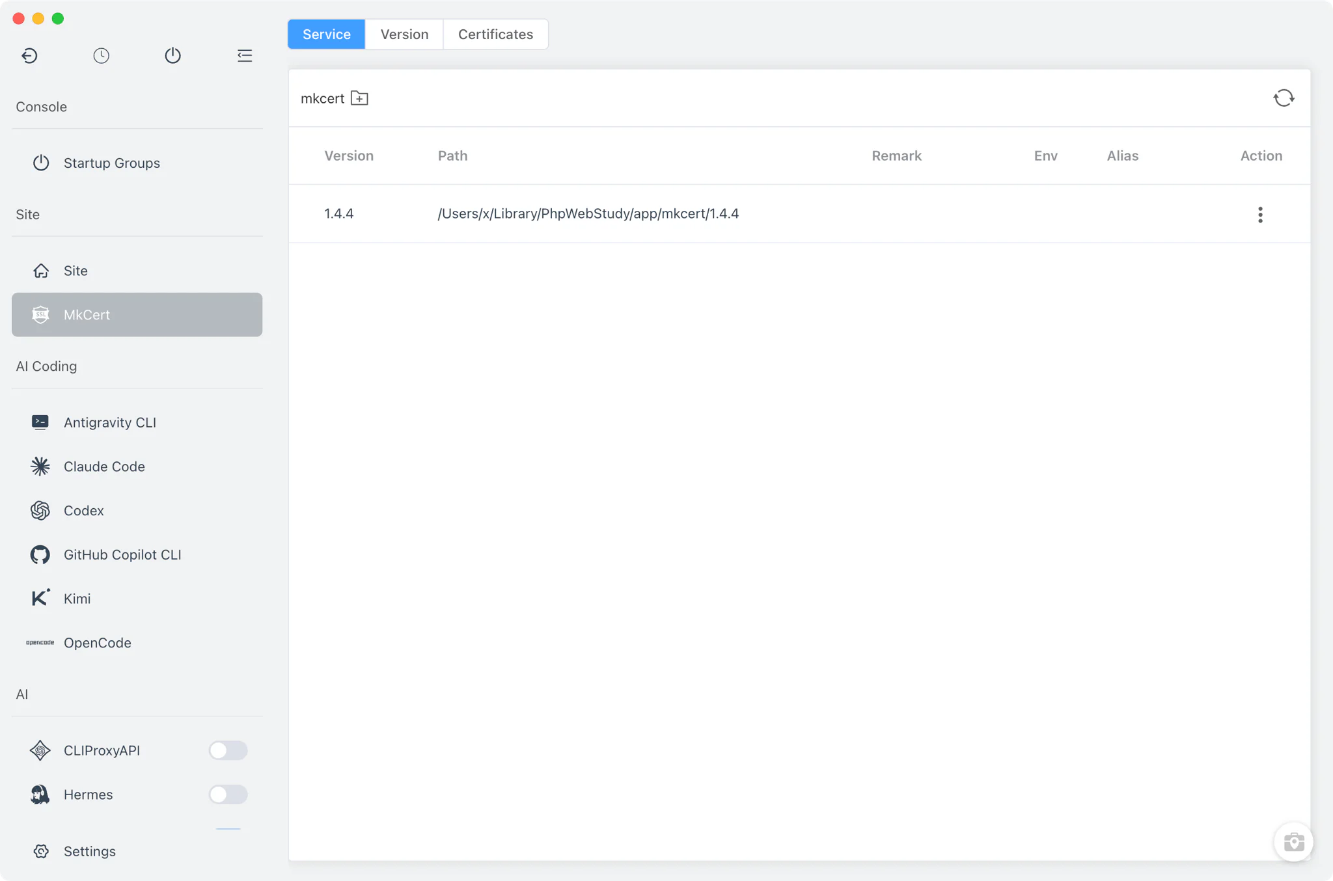The height and width of the screenshot is (881, 1333).
Task: Switch to the Certificates tab
Action: pos(495,34)
